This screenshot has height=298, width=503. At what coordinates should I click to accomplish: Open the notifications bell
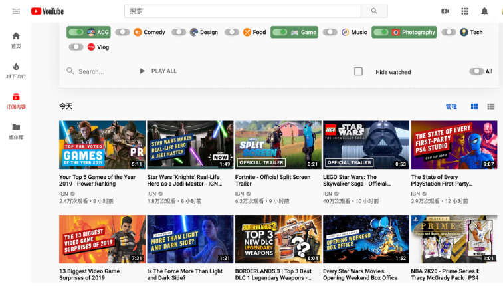pyautogui.click(x=484, y=11)
